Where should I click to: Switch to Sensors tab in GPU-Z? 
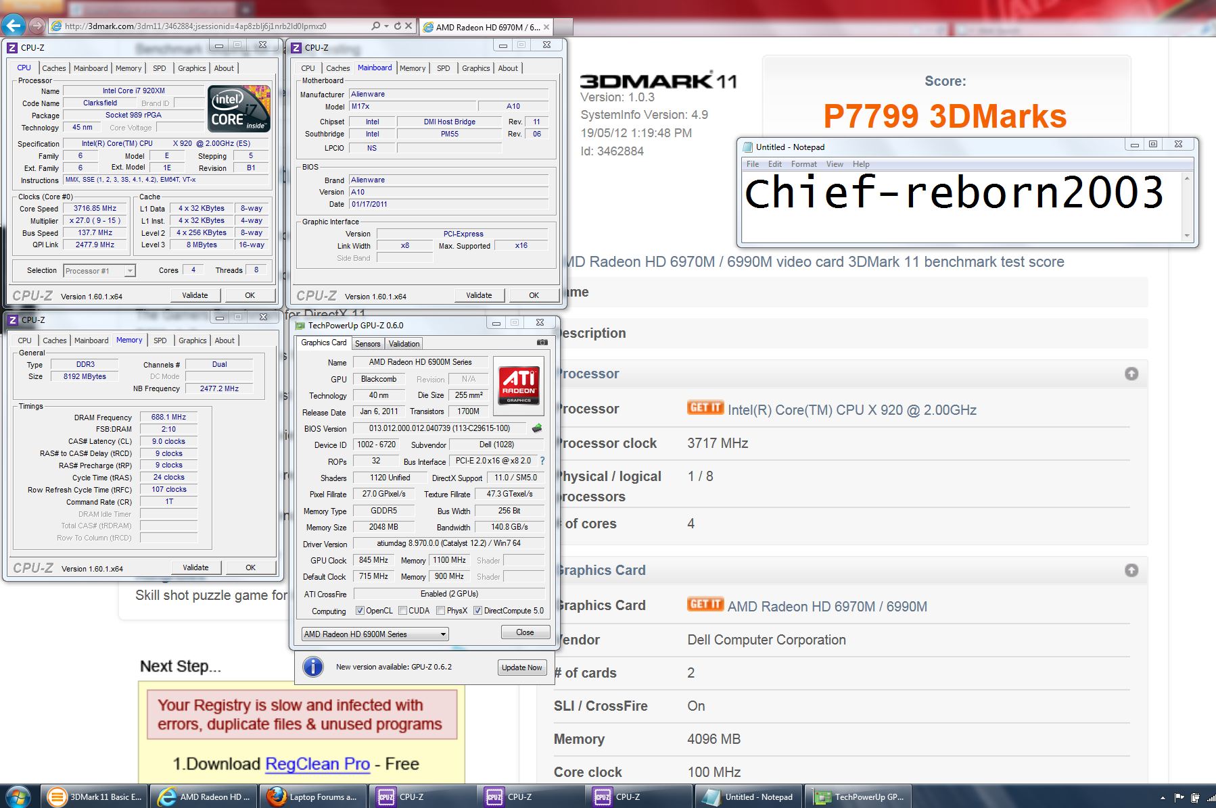click(x=367, y=344)
